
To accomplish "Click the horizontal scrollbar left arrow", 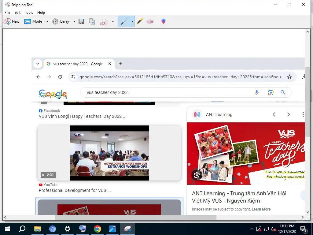I will click(x=5, y=218).
